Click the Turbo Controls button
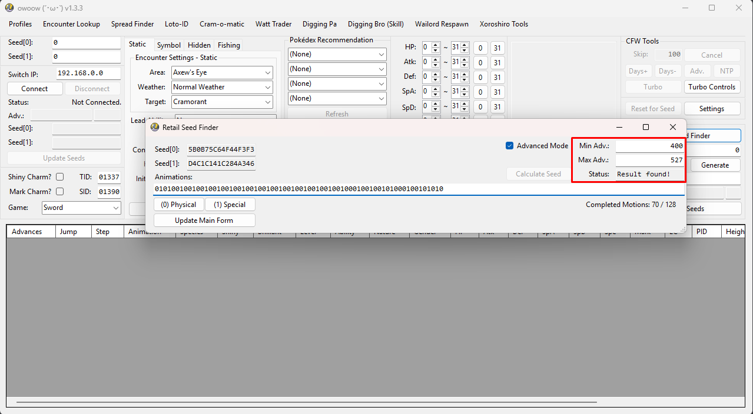Screen dimensions: 753x414 (x=711, y=86)
